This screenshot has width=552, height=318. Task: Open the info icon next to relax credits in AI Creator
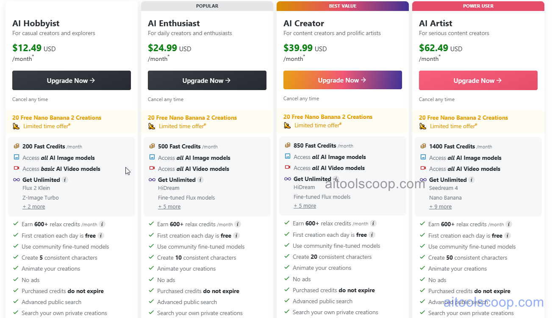373,223
